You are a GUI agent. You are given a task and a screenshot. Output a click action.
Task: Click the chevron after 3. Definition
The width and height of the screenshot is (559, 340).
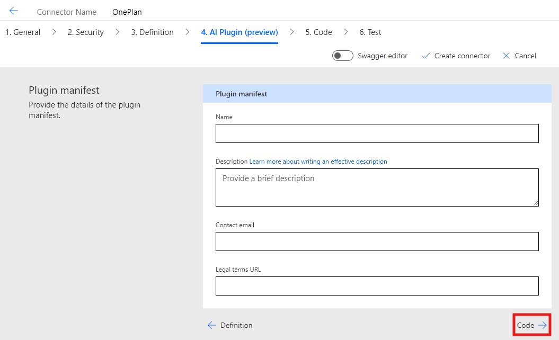(x=187, y=32)
